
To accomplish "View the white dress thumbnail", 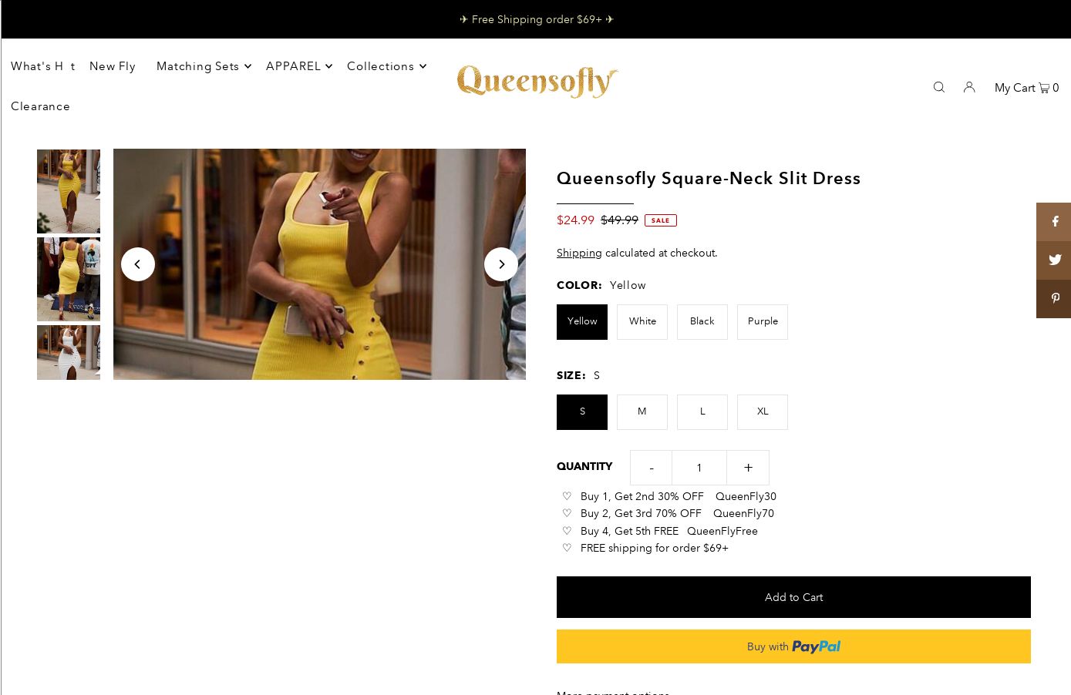I will click(x=69, y=352).
